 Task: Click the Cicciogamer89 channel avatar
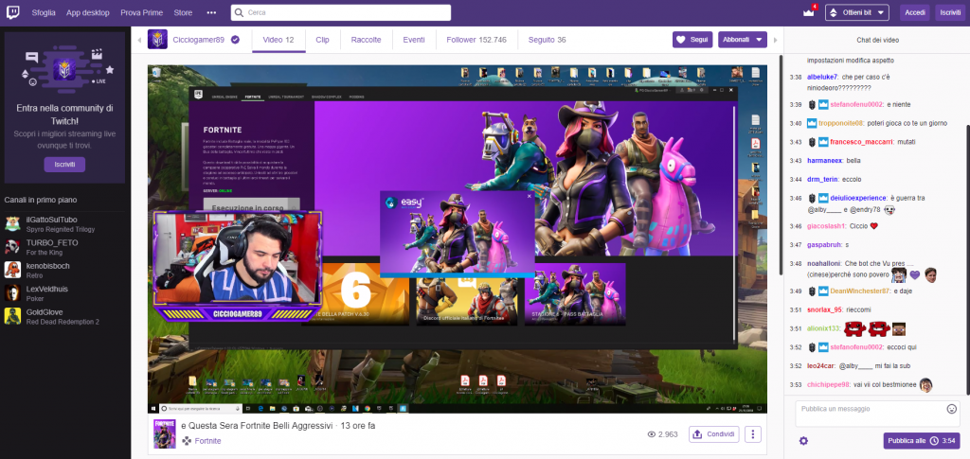[x=157, y=40]
